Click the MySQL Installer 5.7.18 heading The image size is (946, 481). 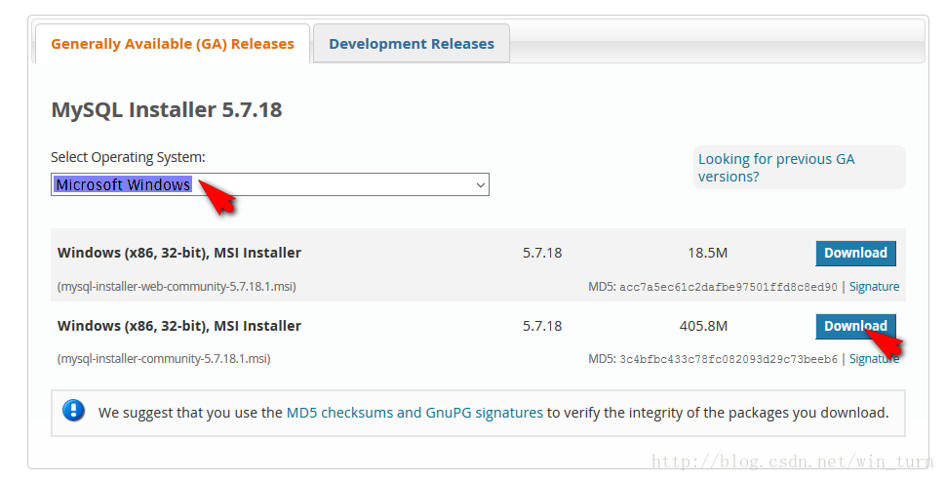point(167,110)
